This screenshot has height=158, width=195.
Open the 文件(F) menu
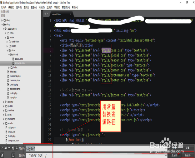coord(3,7)
